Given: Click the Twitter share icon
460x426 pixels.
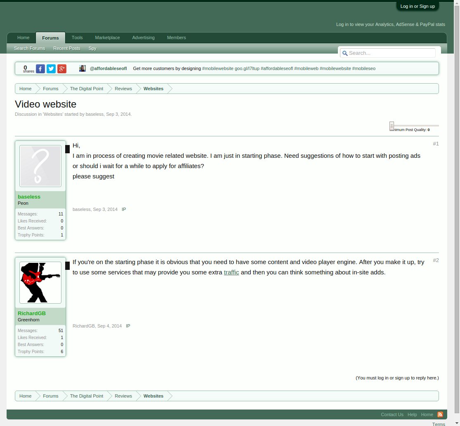Looking at the screenshot, I should pyautogui.click(x=51, y=69).
